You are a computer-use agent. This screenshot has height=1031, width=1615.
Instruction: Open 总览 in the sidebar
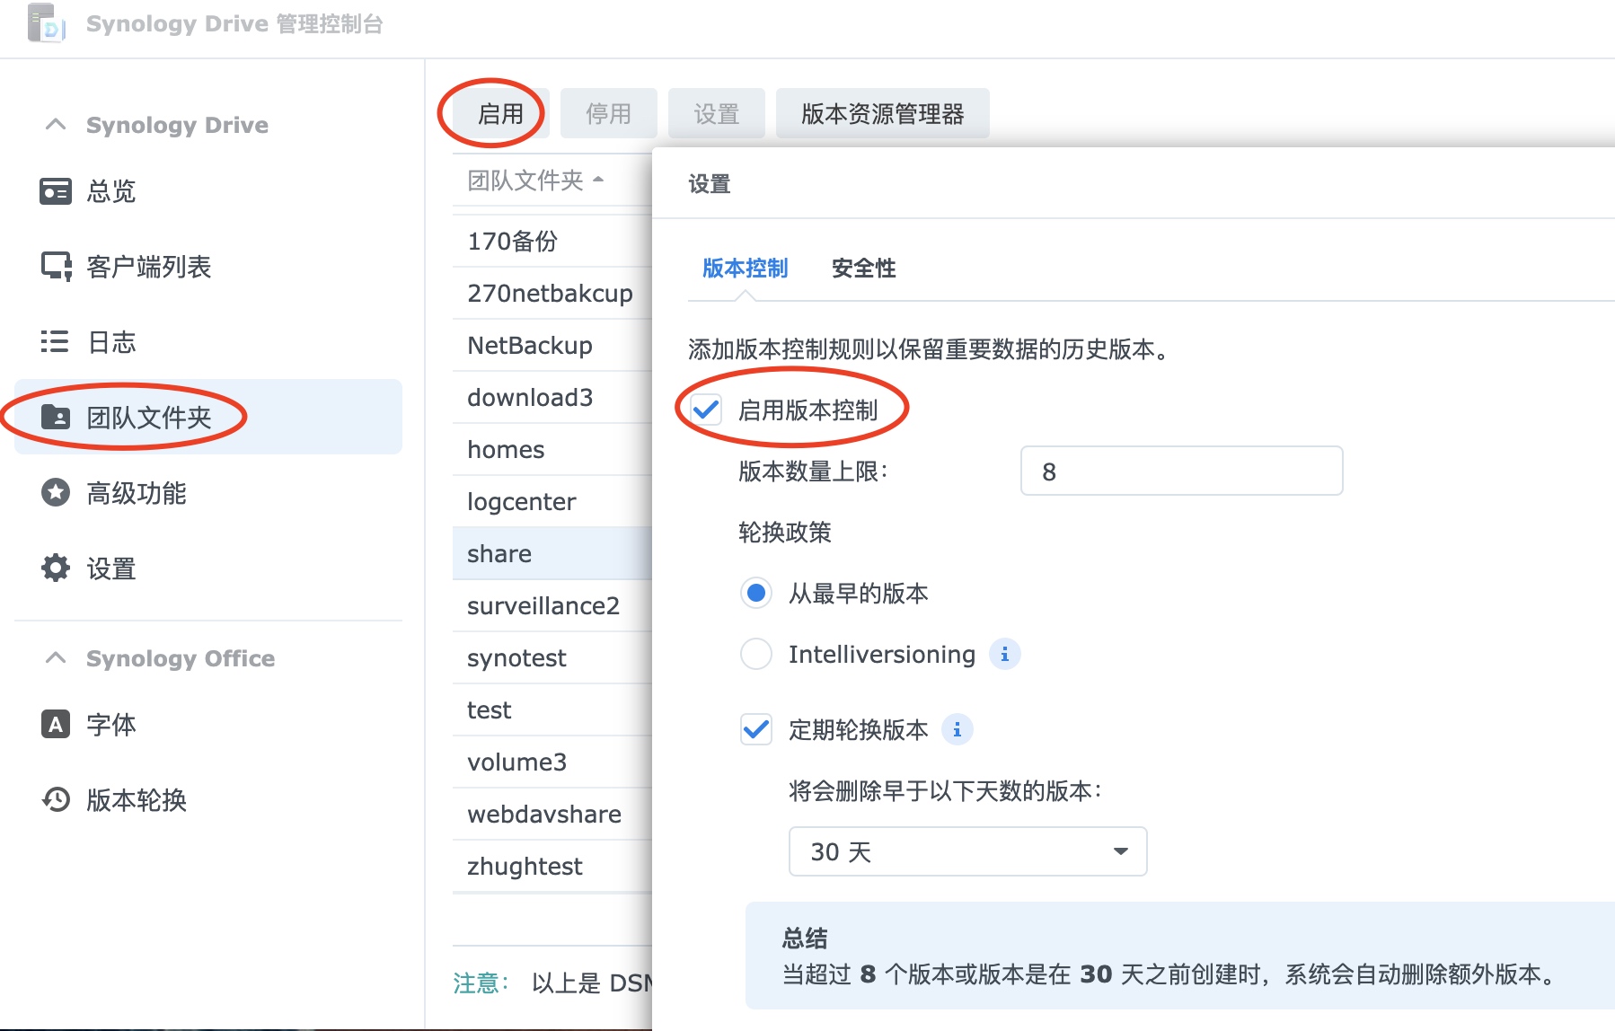point(208,191)
